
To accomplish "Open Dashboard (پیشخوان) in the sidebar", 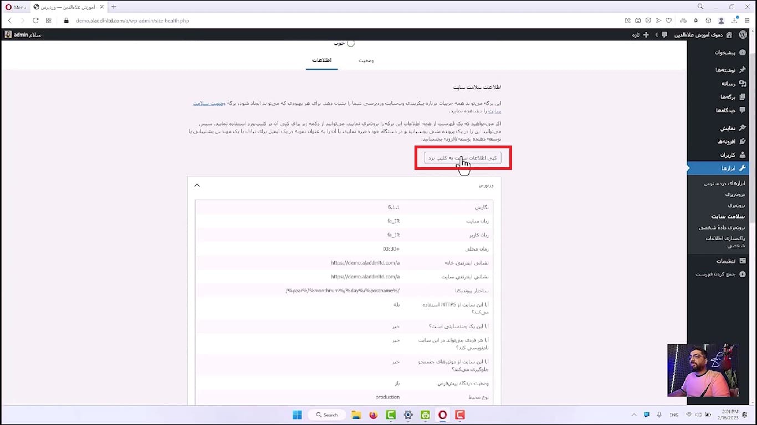I will coord(730,53).
